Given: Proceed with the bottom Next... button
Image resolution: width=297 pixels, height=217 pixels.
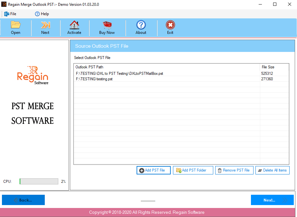Looking at the screenshot, I should [272, 200].
